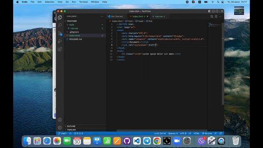Screen dimensions: 263x148
Task: Click Ln 8, Col 34 cursor position
Action: click(160, 133)
